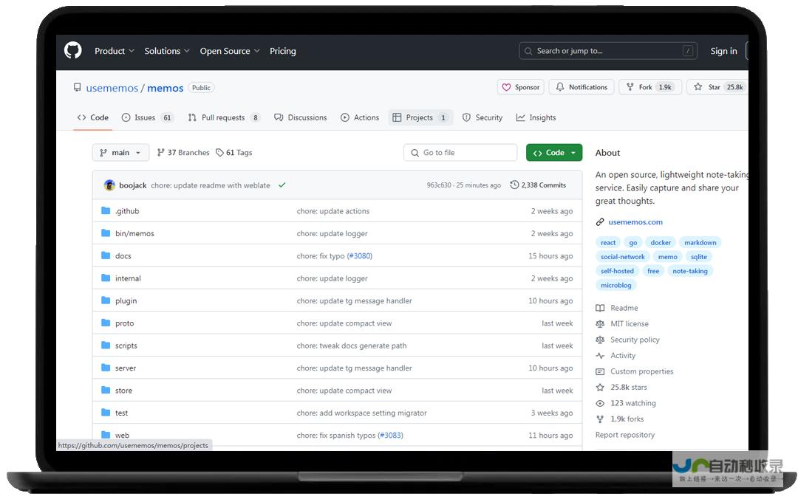Click the book icon beside Readme
Image resolution: width=798 pixels, height=502 pixels.
point(600,308)
